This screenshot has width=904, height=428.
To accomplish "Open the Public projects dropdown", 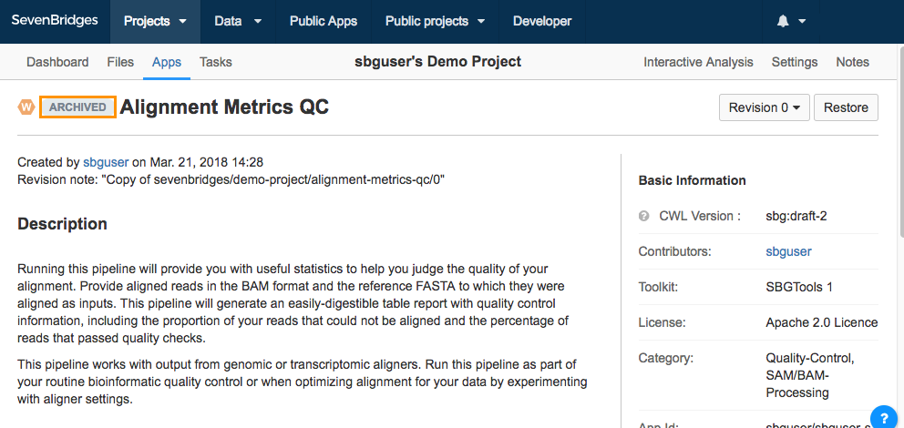I will pyautogui.click(x=435, y=22).
